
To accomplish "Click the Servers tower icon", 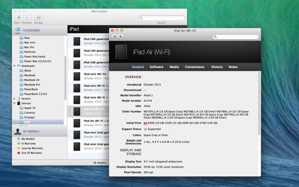I will 19,99.
